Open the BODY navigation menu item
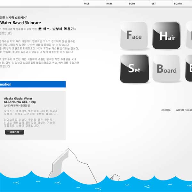 (132, 4)
